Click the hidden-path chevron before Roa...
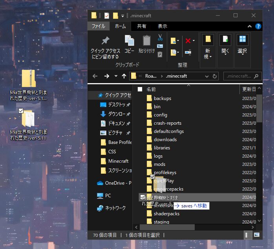 pyautogui.click(x=140, y=76)
